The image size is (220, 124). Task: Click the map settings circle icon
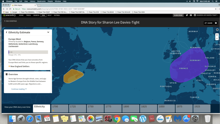click(x=217, y=30)
